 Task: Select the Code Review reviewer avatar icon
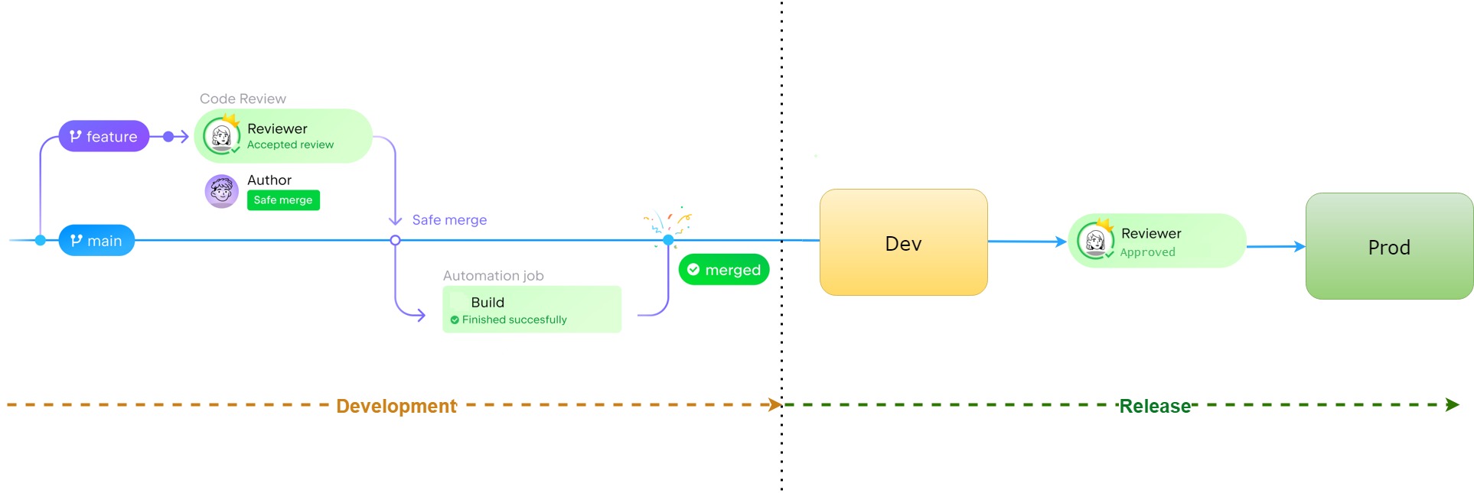pyautogui.click(x=222, y=136)
